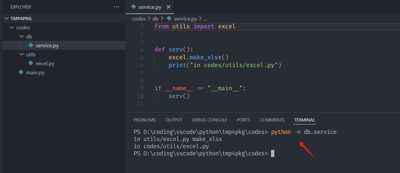Viewport: 400px width, 173px height.
Task: Click Python icon beside main.py in explorer
Action: tap(21, 72)
